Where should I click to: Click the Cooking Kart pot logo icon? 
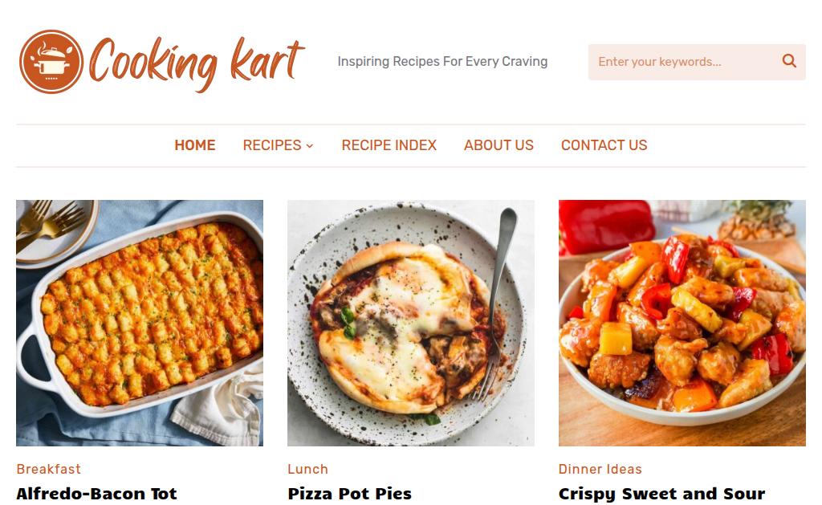coord(51,62)
